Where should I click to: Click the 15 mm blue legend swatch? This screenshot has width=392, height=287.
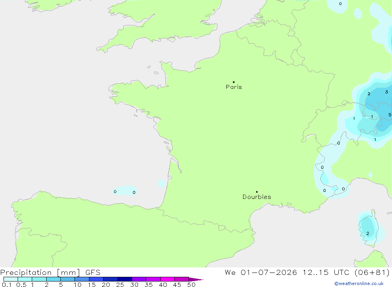[96, 279]
